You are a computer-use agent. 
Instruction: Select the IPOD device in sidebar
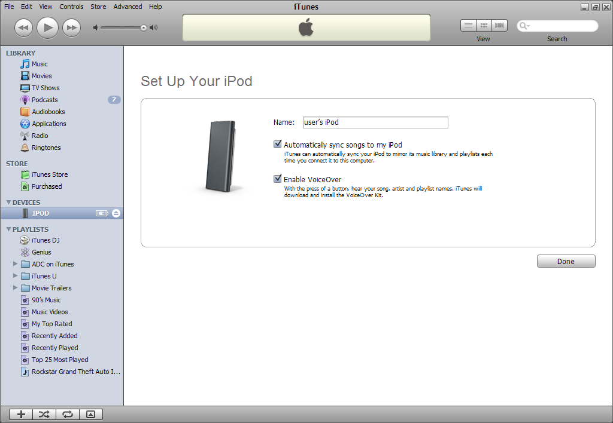(62, 213)
